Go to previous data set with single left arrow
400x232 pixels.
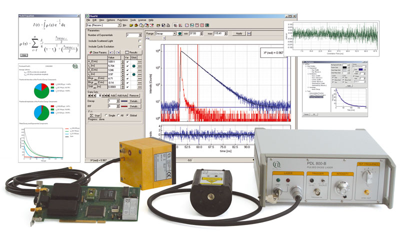click(94, 95)
